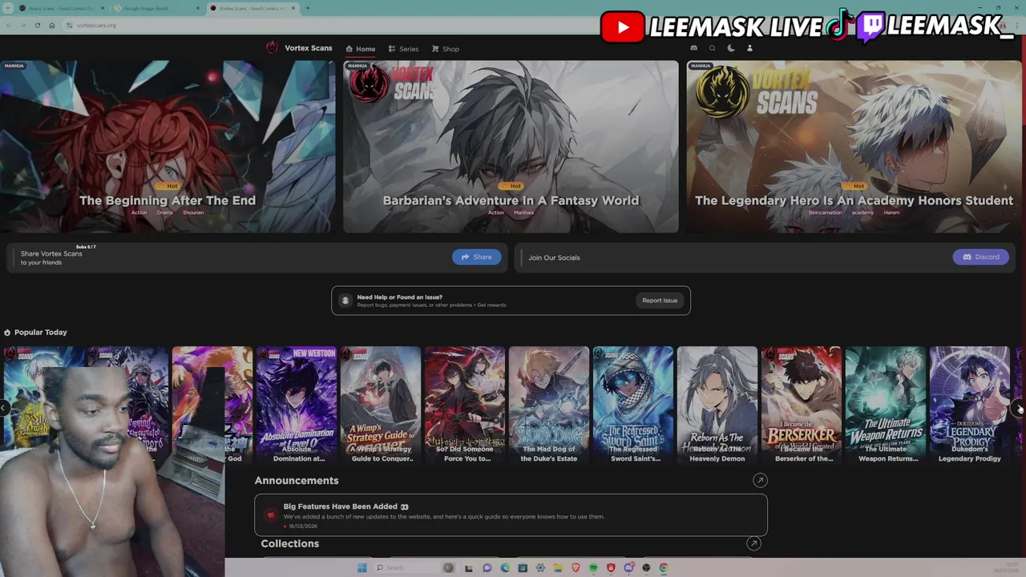This screenshot has height=577, width=1026.
Task: Open Barbarian's Adventure In A Fantasy World banner
Action: click(x=511, y=147)
